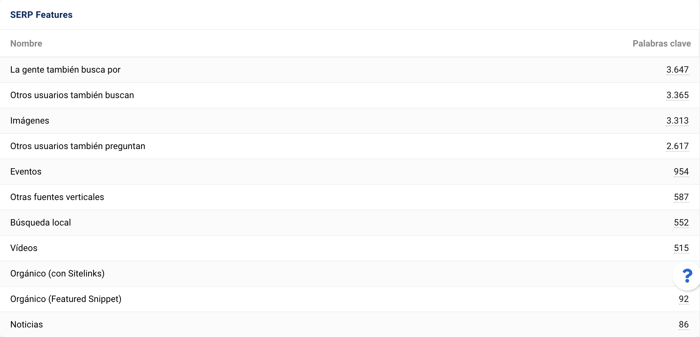Open the 2.617 keywords link
Viewport: 700px width, 337px height.
click(677, 146)
